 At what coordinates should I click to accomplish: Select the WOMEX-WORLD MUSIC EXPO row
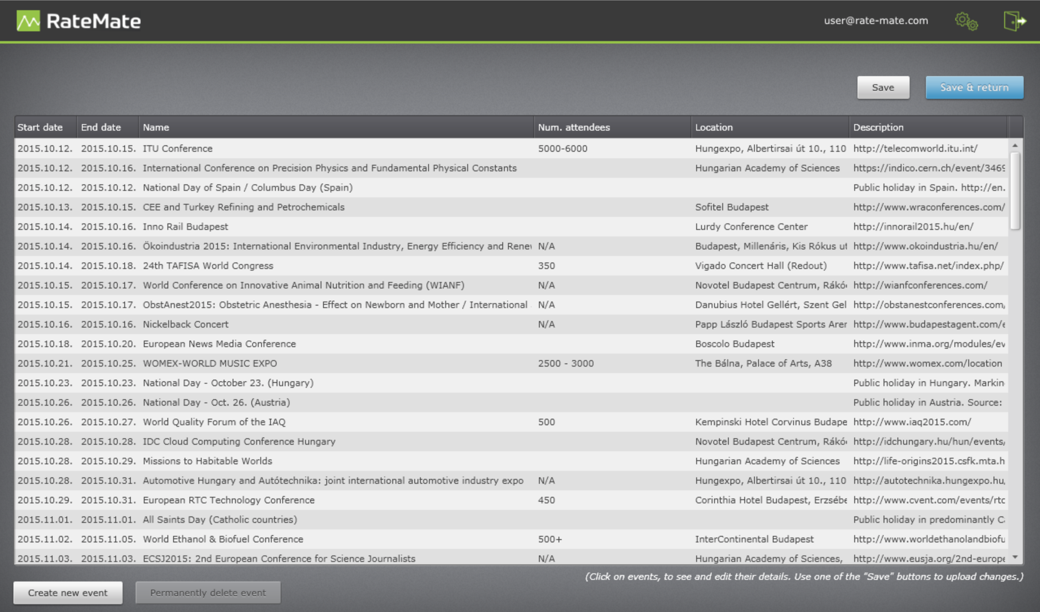tap(210, 363)
